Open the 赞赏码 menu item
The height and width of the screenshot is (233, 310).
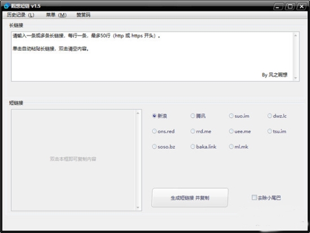coord(83,15)
